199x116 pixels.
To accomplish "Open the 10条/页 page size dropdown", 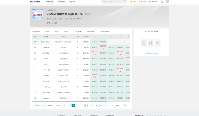I will pos(59,105).
